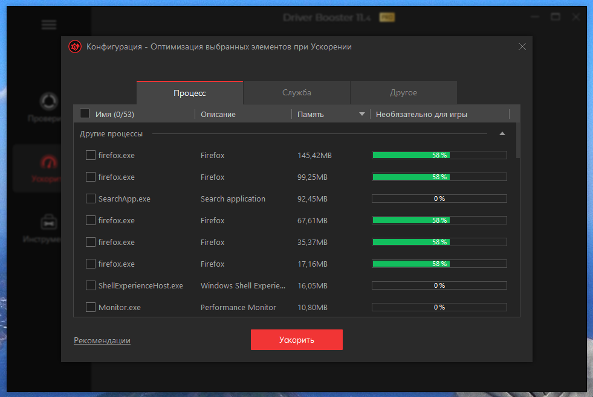Switch to the Служба tab

pos(296,92)
